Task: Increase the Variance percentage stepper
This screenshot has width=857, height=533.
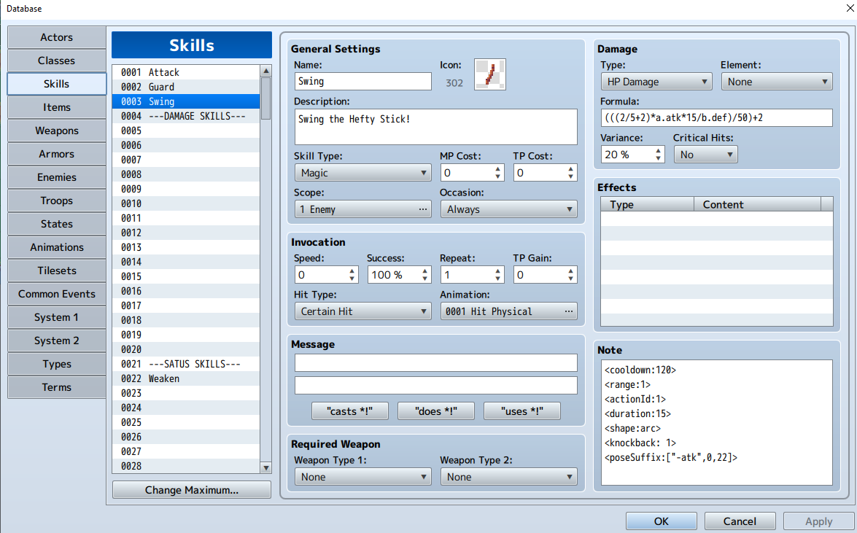Action: point(658,150)
